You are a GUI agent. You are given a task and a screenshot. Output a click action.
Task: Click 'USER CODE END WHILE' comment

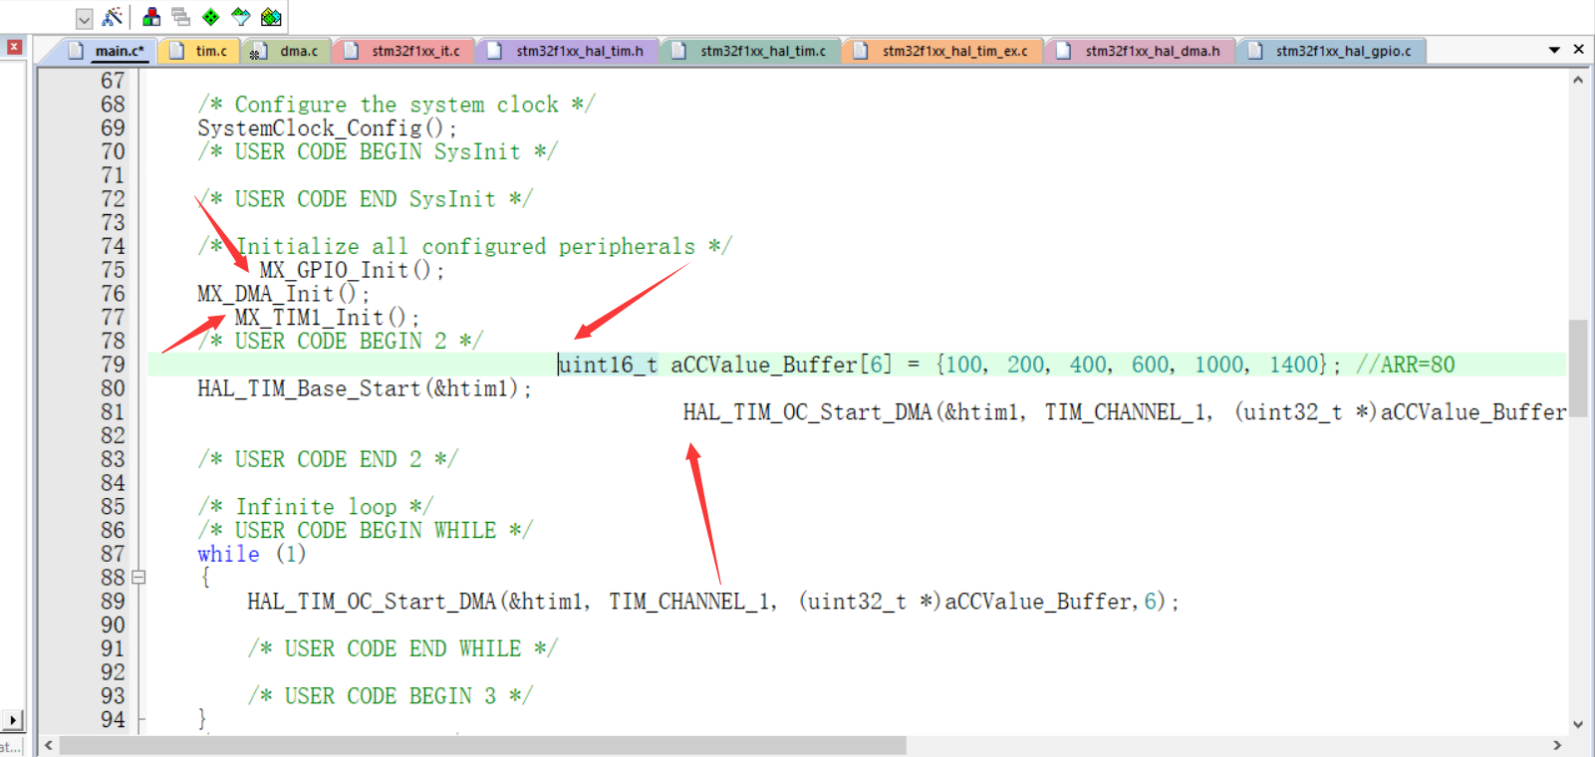pos(402,648)
